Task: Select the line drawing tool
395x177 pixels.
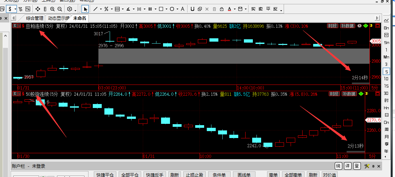Action: [x=95, y=9]
